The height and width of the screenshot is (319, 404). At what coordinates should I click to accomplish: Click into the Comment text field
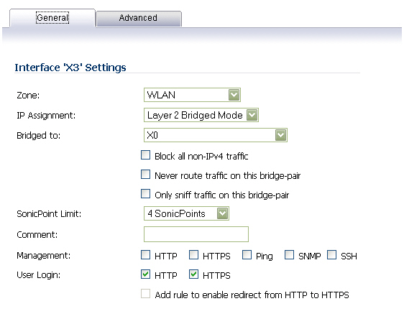pos(196,234)
